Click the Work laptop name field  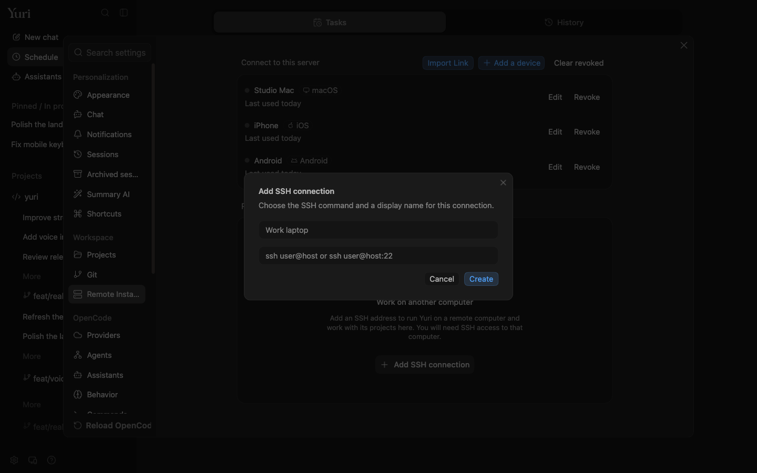tap(378, 230)
